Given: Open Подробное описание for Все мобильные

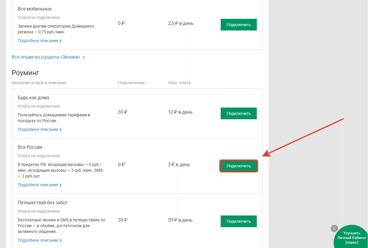Looking at the screenshot, I should click(38, 41).
